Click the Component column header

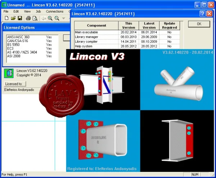click(x=96, y=26)
